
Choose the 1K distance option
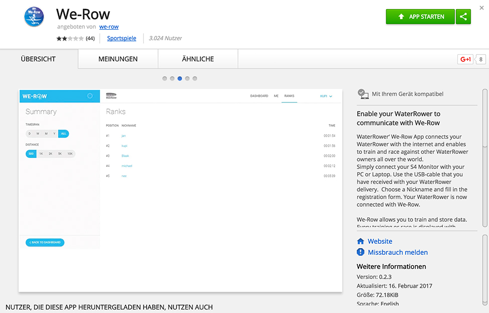point(41,154)
